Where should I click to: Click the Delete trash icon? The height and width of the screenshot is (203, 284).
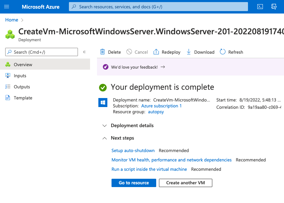point(103,52)
